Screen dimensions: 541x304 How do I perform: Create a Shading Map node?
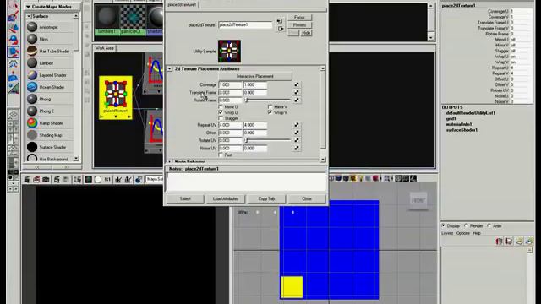(x=50, y=135)
